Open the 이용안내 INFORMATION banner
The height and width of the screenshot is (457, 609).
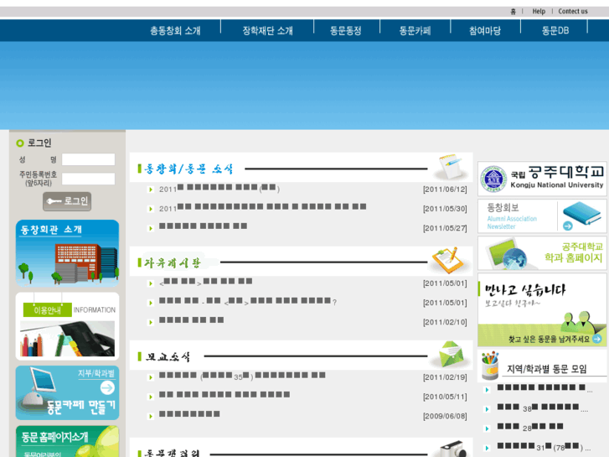click(x=67, y=326)
